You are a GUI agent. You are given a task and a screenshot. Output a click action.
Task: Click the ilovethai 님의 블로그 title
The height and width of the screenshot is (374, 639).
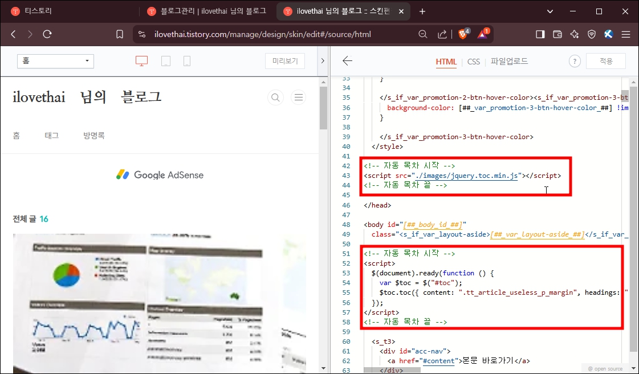coord(87,97)
